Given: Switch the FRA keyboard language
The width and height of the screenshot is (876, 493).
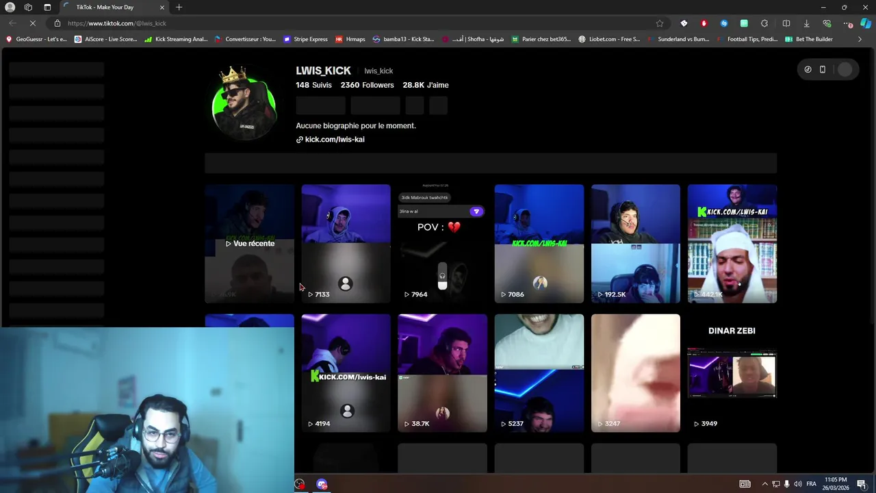Looking at the screenshot, I should point(811,484).
